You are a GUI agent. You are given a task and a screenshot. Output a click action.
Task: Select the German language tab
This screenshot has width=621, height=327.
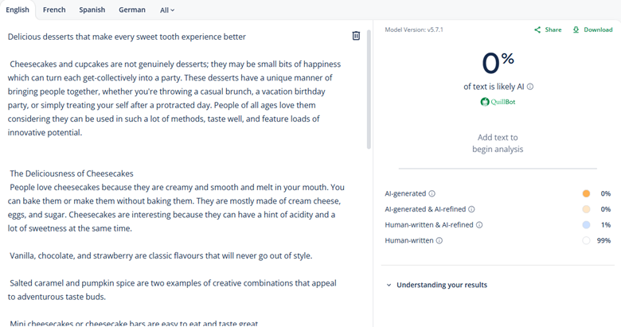(132, 10)
